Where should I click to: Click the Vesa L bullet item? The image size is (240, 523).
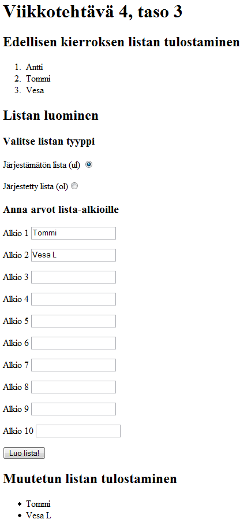[39, 515]
